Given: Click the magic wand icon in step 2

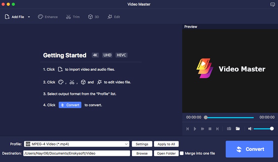Looking at the screenshot, I should 99,82.
